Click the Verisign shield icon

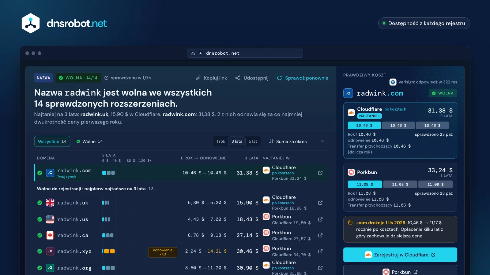[x=393, y=82]
